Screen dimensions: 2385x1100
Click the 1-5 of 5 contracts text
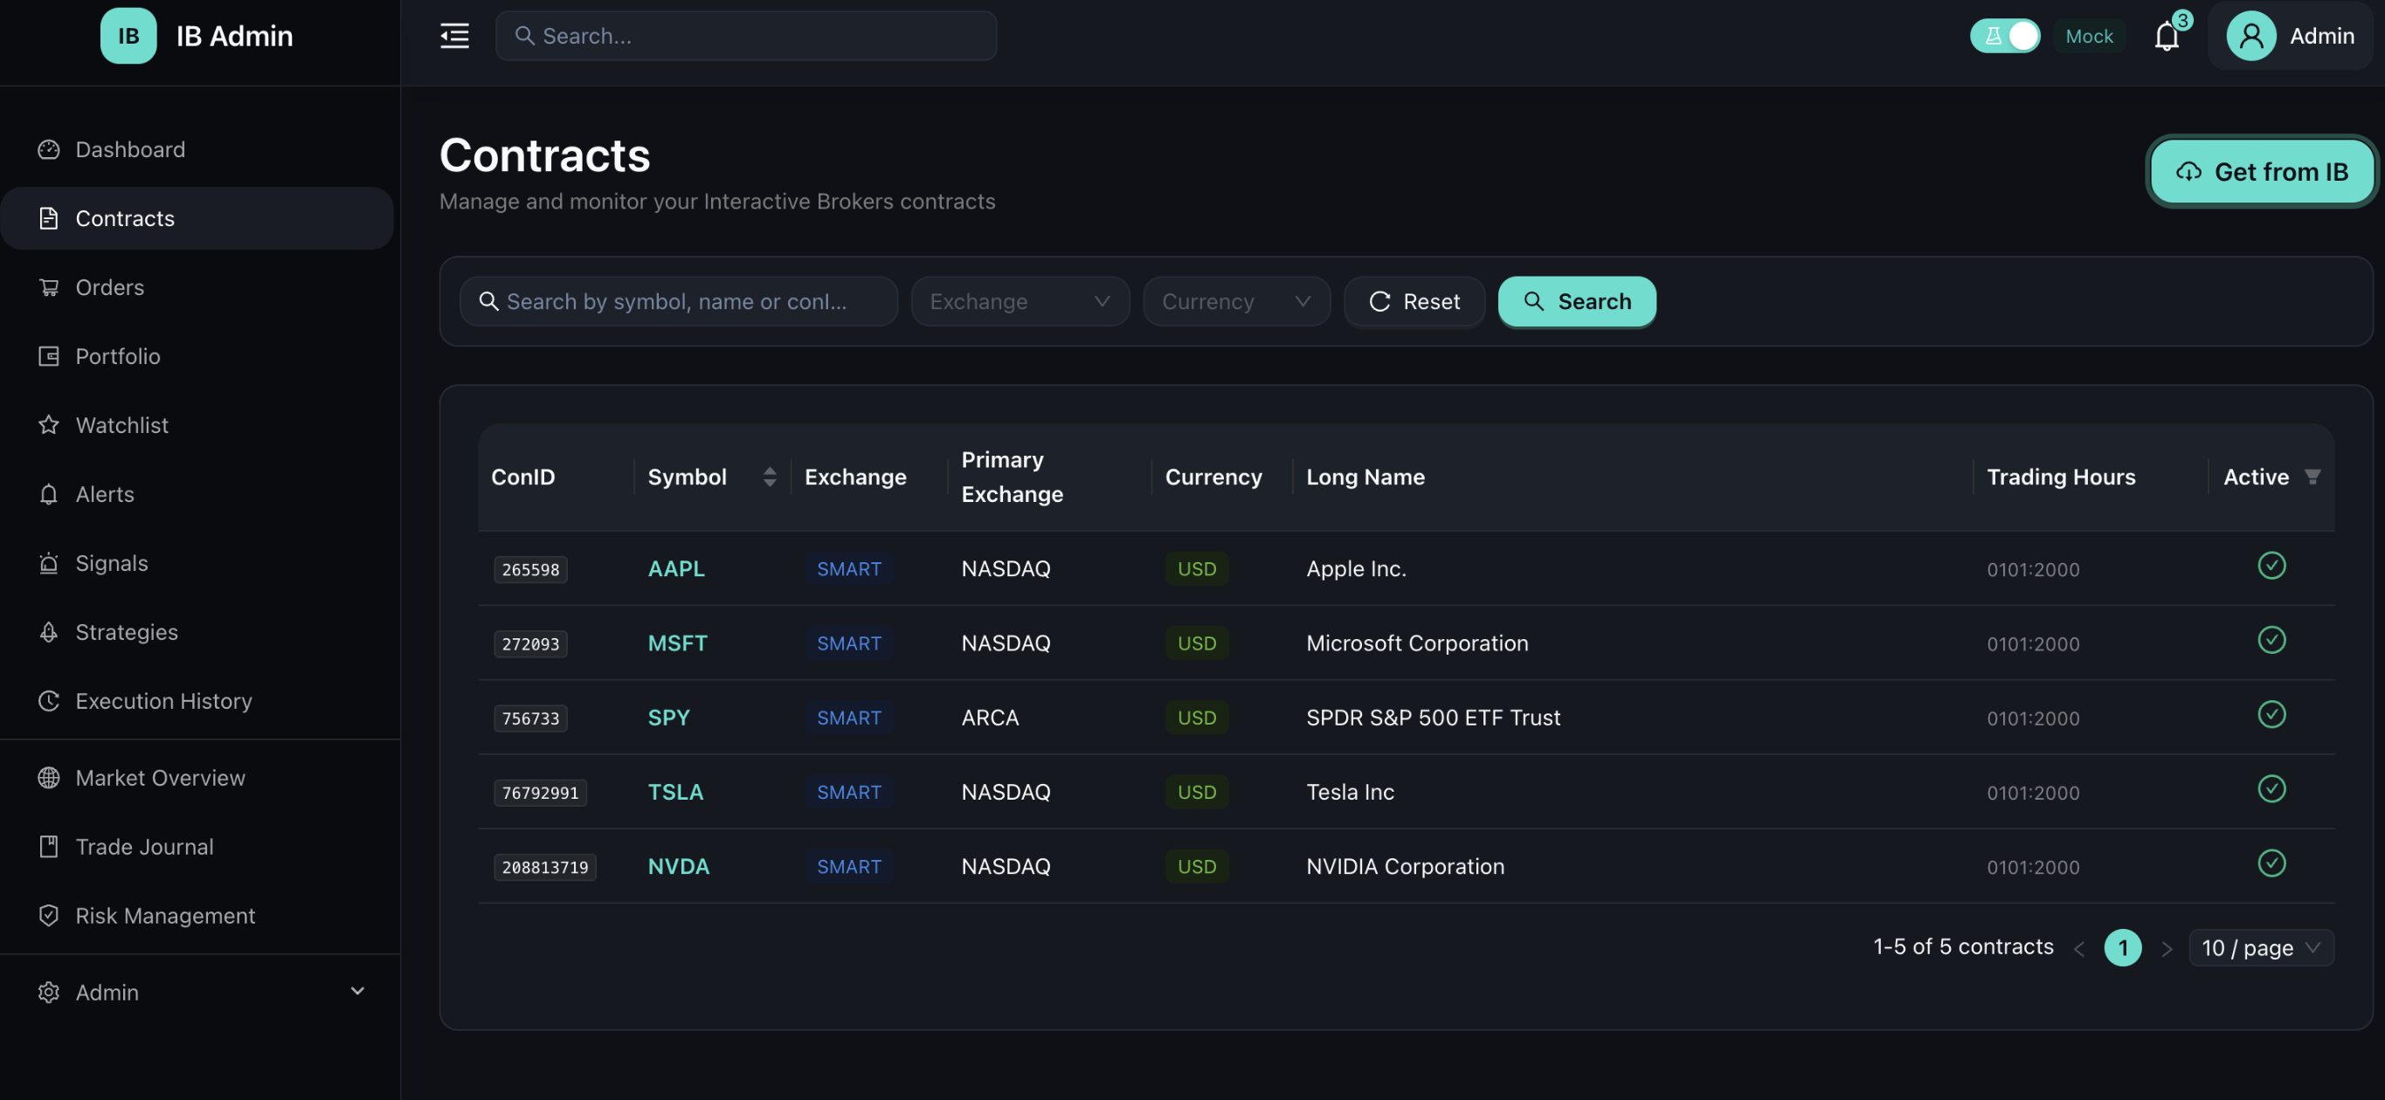click(1963, 946)
